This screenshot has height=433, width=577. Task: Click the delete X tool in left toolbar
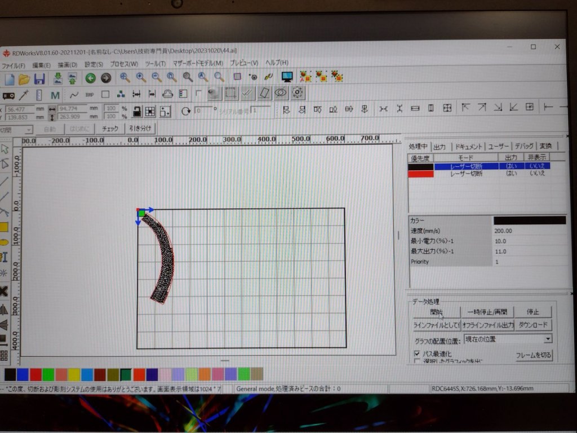[4, 291]
